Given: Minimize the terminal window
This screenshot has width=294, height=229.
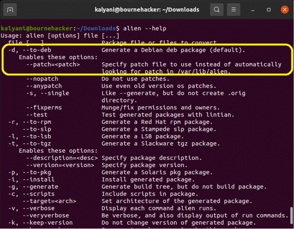Looking at the screenshot, I should pos(253,10).
